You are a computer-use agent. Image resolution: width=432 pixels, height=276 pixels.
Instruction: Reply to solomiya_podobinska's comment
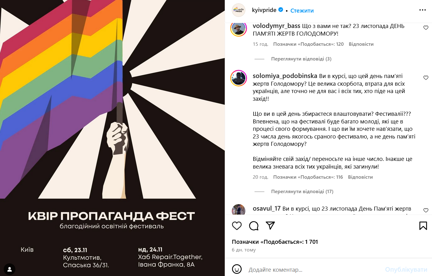(x=360, y=177)
